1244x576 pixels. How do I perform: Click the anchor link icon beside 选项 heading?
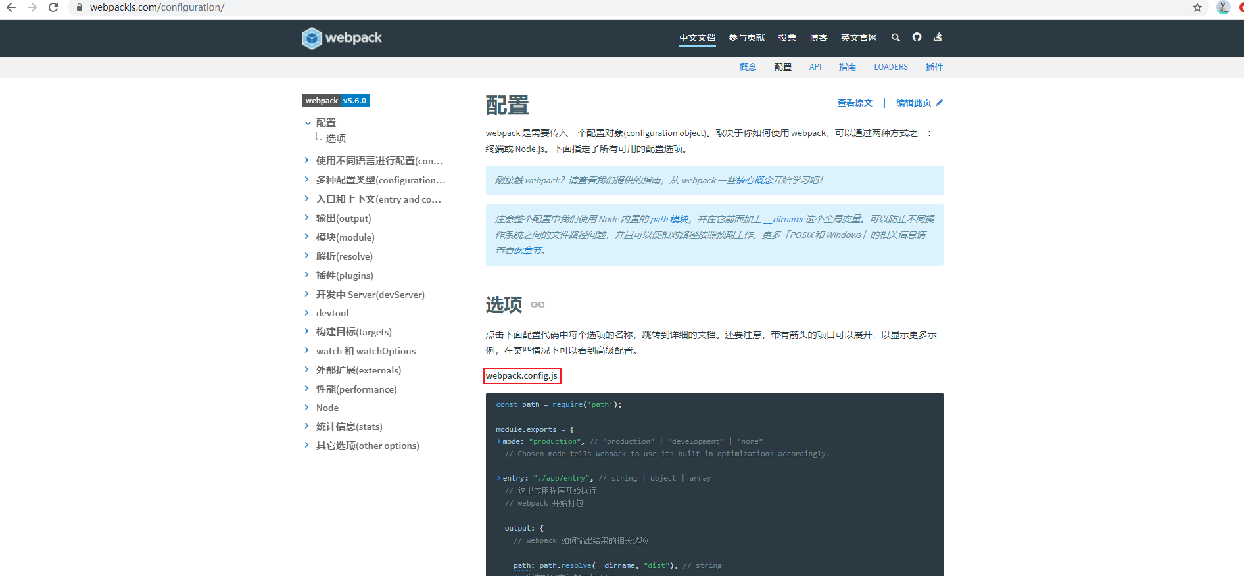538,304
